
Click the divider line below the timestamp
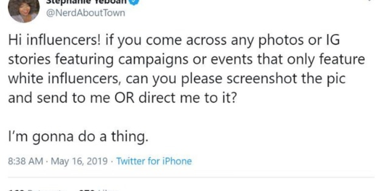191,178
